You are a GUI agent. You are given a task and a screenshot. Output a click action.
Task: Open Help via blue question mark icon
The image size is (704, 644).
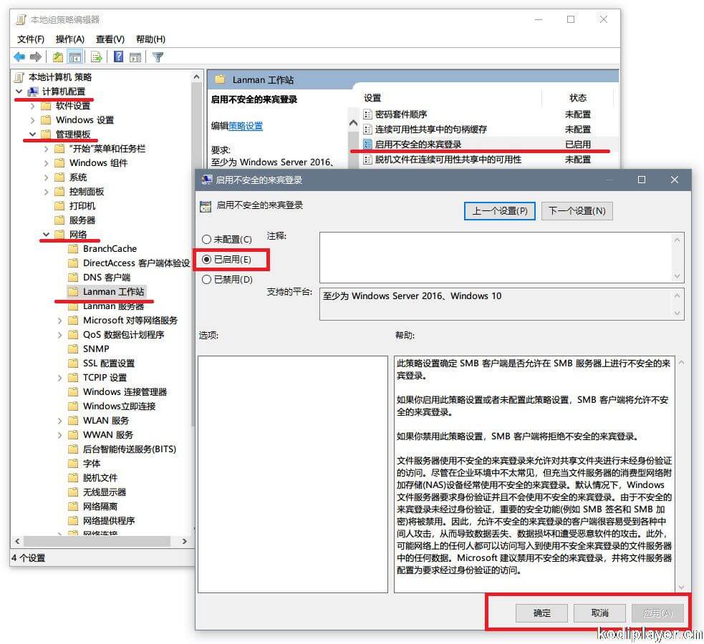118,57
